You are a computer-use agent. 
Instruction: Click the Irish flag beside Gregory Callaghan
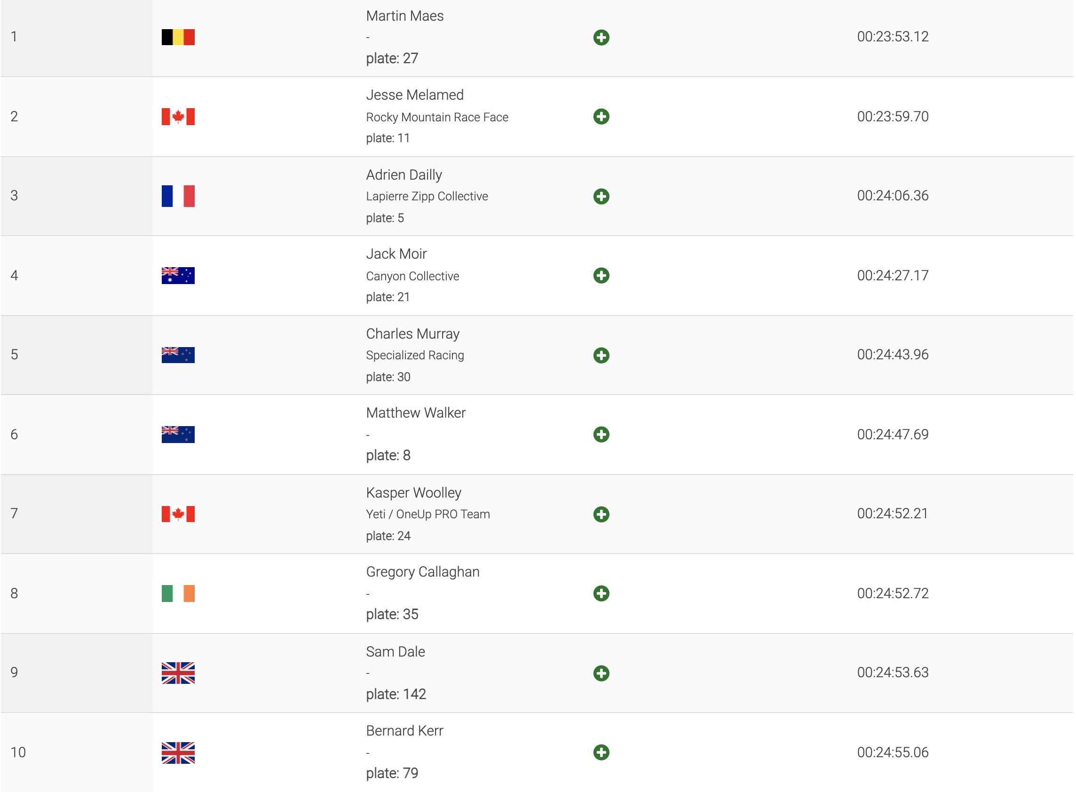178,594
